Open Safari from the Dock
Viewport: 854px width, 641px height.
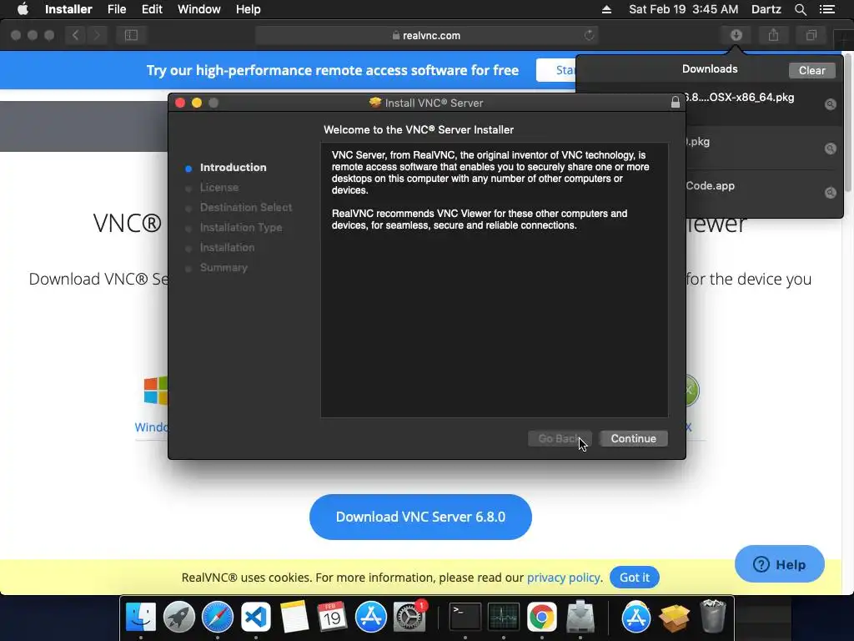[218, 617]
